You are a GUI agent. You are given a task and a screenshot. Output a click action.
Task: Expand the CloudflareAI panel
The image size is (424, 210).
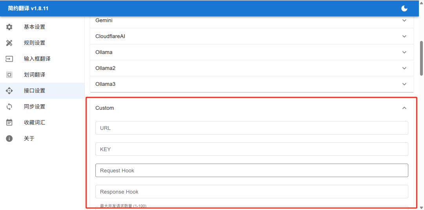pyautogui.click(x=251, y=36)
